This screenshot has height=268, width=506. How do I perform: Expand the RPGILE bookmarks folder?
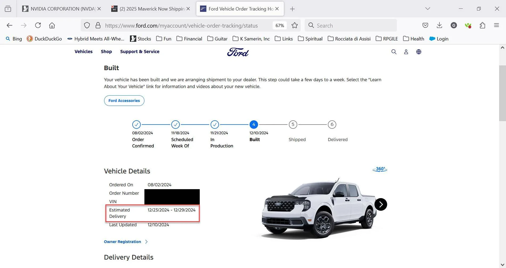[x=386, y=39]
